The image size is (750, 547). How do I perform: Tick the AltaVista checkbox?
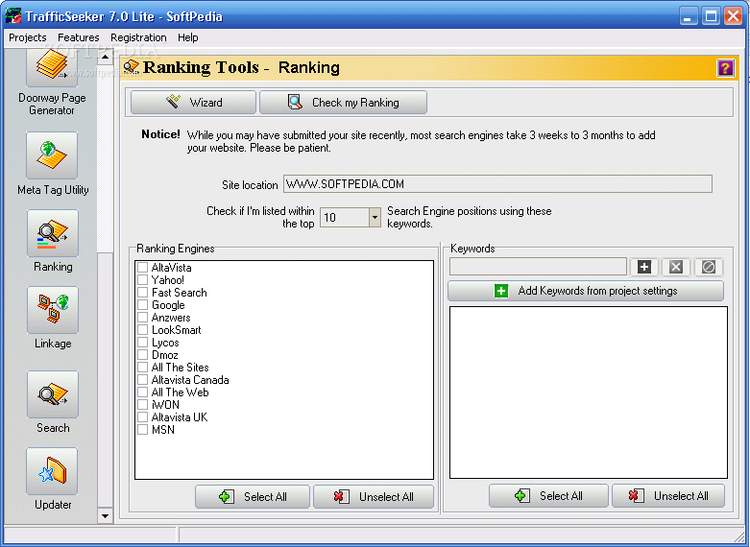[x=142, y=267]
